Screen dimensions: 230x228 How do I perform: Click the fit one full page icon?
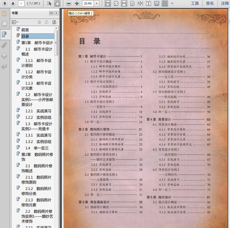pyautogui.click(x=116, y=3)
